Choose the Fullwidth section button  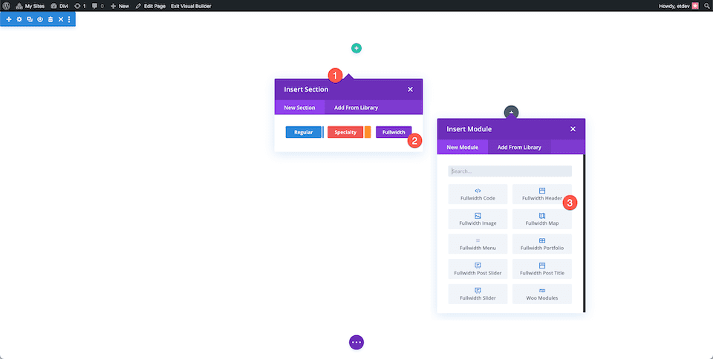click(394, 132)
